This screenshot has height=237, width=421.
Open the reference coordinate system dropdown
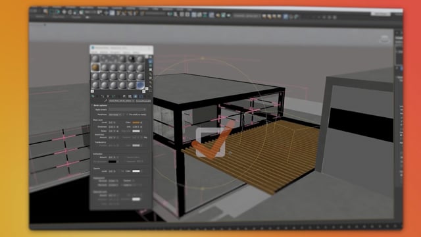click(x=91, y=12)
